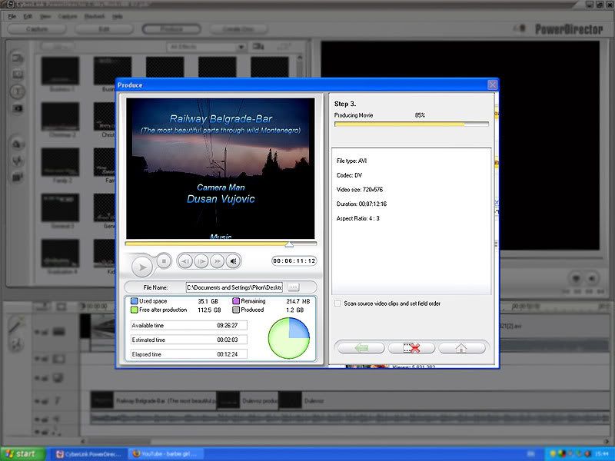Switch to CyberLink PowerDirector in the taskbar

pos(90,454)
